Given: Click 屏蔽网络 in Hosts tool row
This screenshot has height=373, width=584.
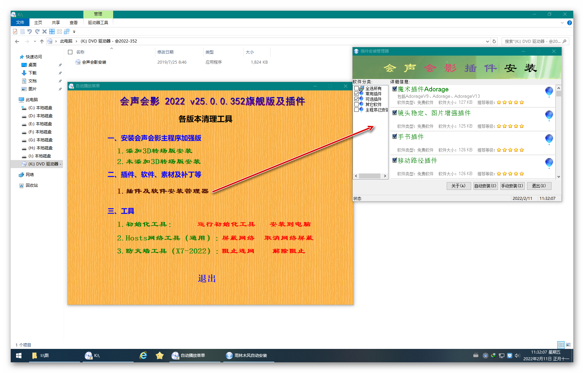Looking at the screenshot, I should (x=238, y=238).
